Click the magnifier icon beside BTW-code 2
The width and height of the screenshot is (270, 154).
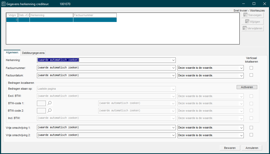click(x=50, y=111)
